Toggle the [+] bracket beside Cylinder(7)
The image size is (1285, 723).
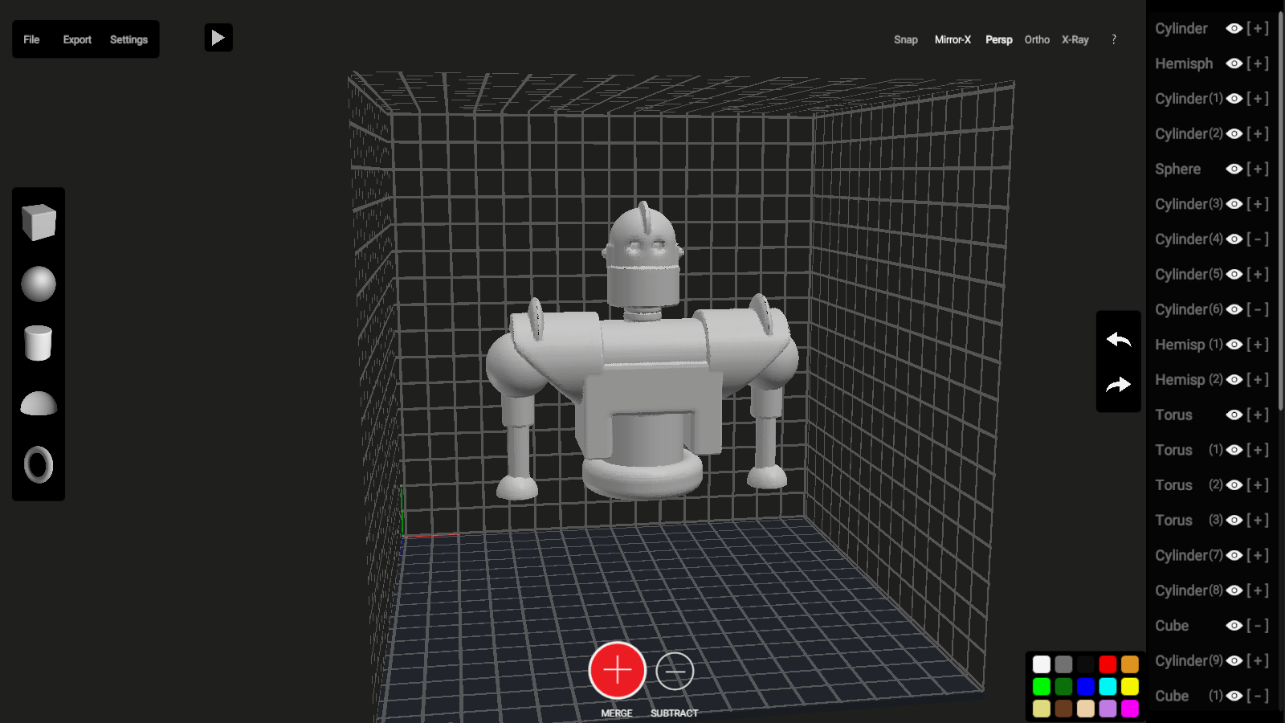pos(1258,555)
